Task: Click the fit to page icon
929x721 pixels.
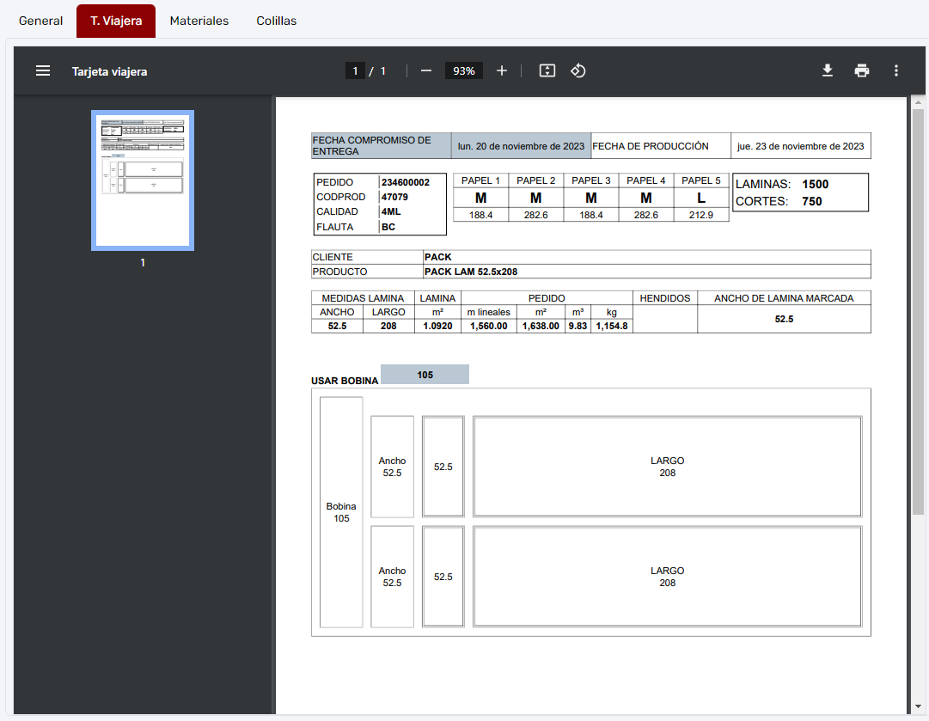Action: pos(547,70)
